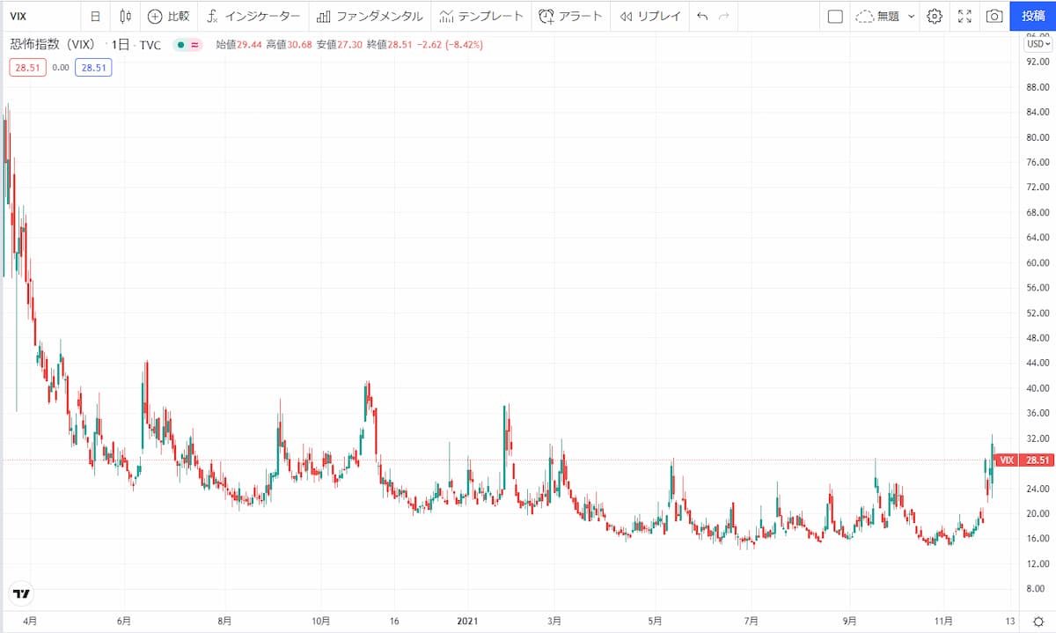
Task: Select the 日 daily timeframe button
Action: [95, 16]
